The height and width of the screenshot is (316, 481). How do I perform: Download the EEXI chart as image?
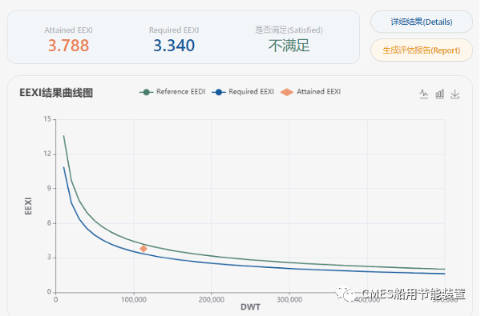point(455,94)
